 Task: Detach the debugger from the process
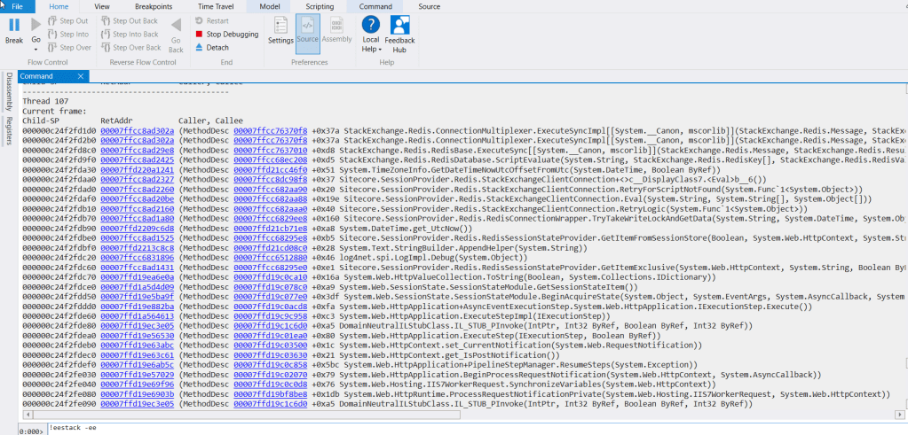(x=199, y=48)
